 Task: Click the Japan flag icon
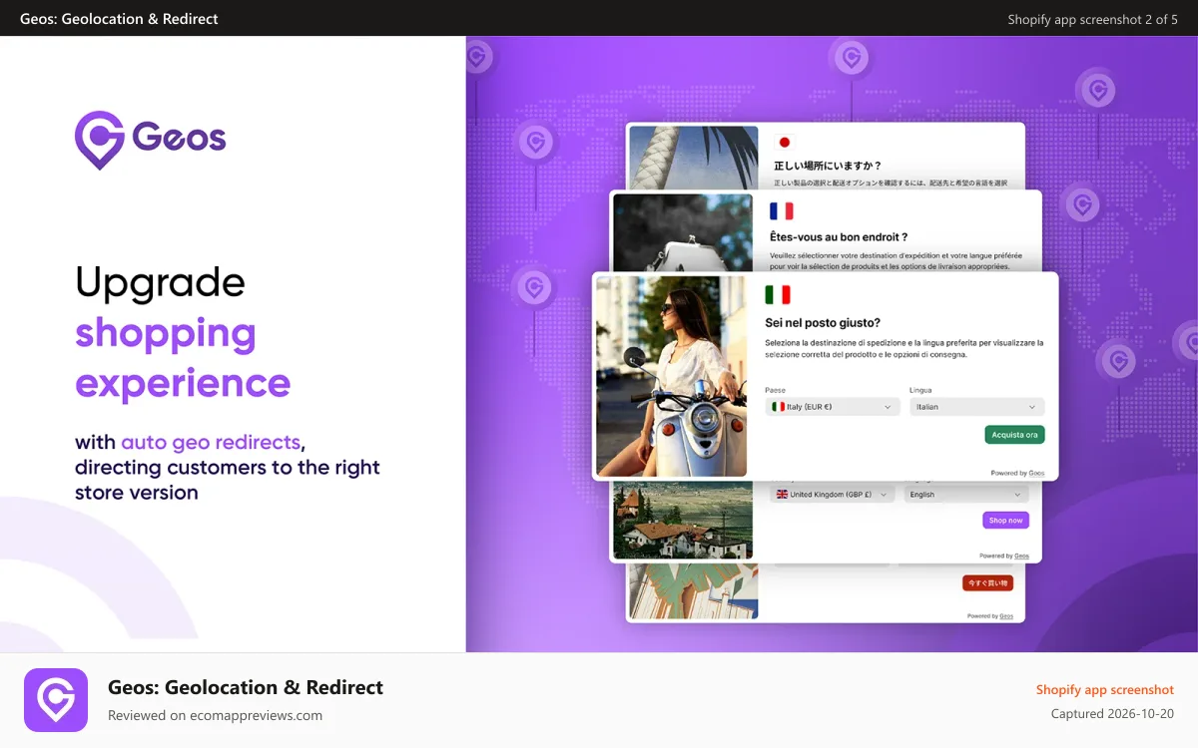tap(784, 143)
